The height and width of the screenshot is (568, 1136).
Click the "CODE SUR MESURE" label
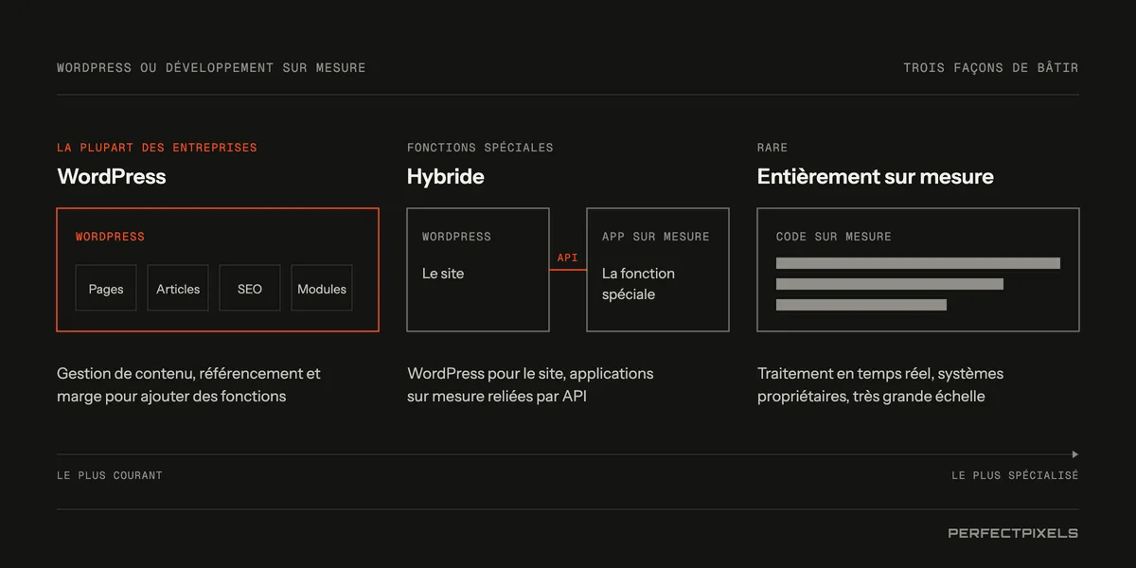pyautogui.click(x=834, y=237)
